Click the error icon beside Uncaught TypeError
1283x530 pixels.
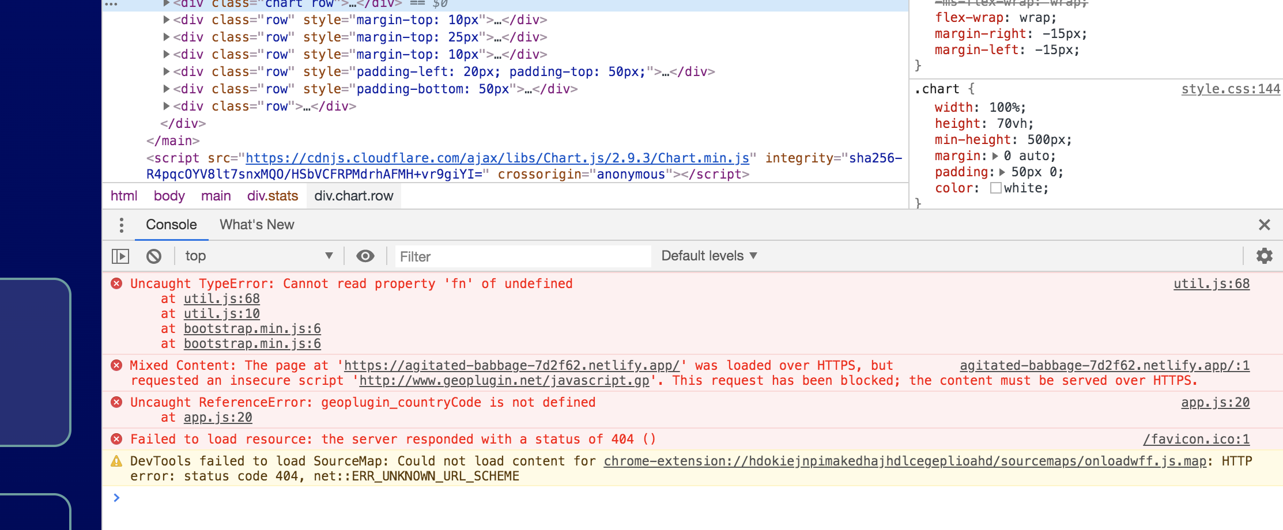click(116, 283)
